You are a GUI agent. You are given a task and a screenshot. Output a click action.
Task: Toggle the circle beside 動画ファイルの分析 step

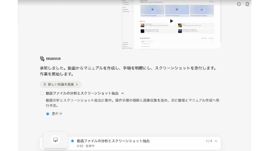(x=42, y=93)
